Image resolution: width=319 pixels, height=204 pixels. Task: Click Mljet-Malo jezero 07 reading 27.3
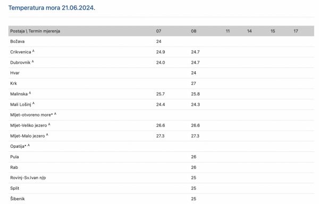tap(161, 136)
